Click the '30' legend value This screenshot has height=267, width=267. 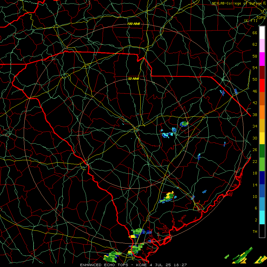[255, 138]
